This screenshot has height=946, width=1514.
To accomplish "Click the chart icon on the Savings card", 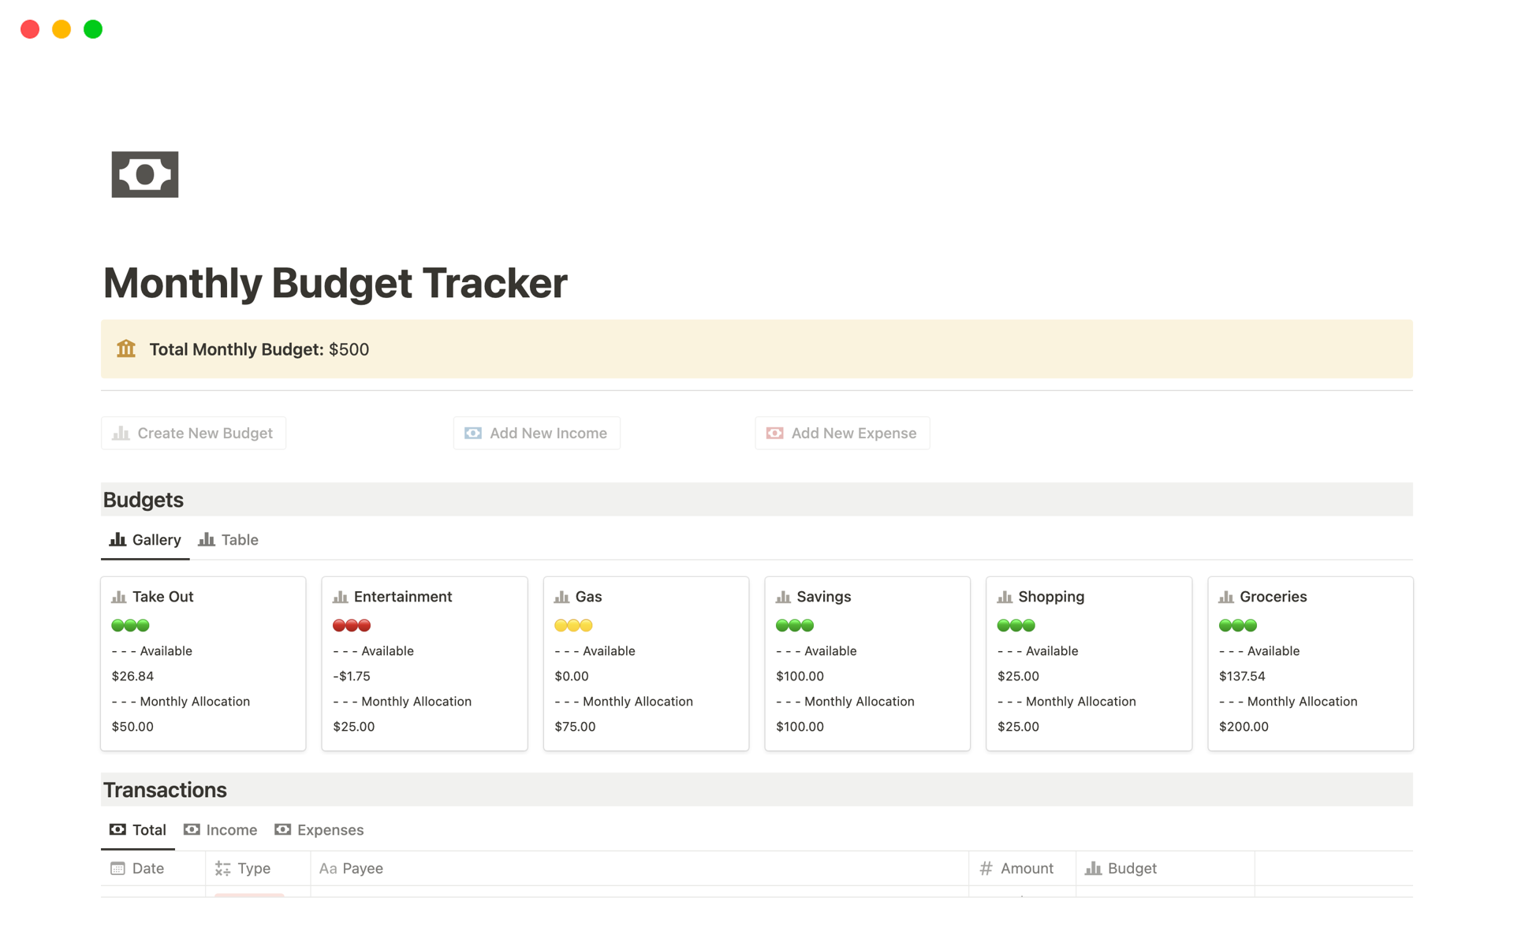I will (x=785, y=596).
